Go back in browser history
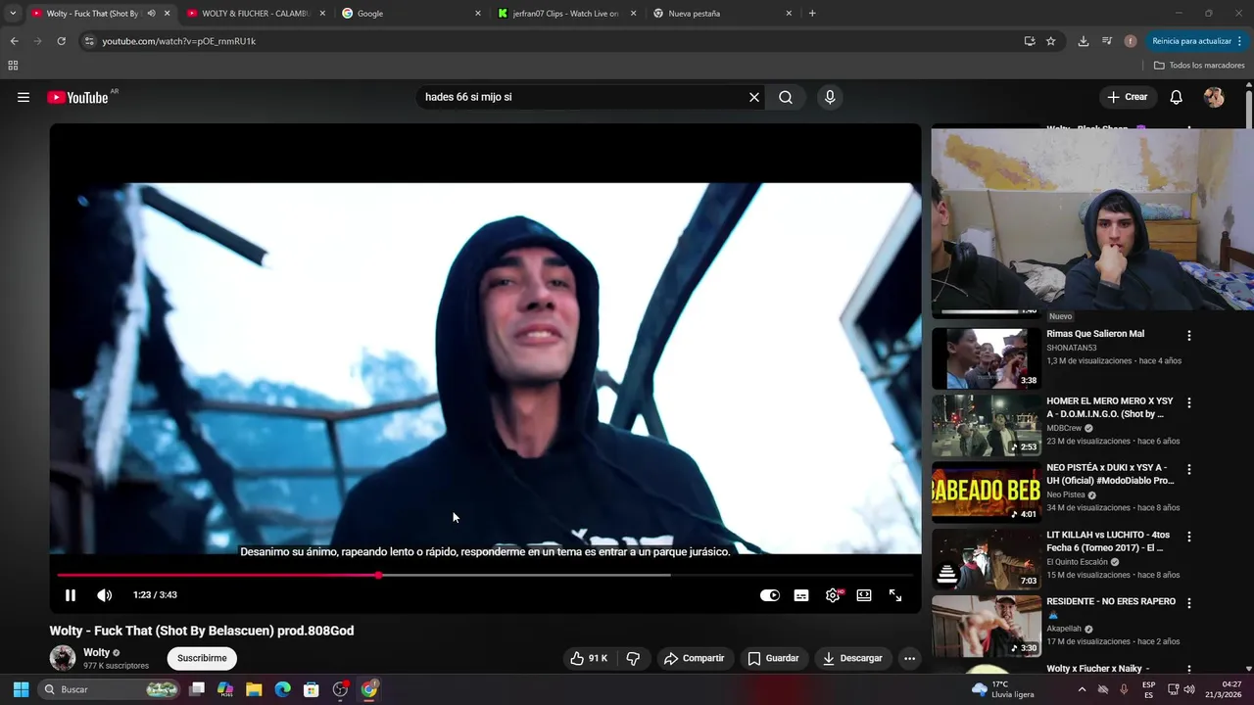This screenshot has height=705, width=1254. [14, 41]
